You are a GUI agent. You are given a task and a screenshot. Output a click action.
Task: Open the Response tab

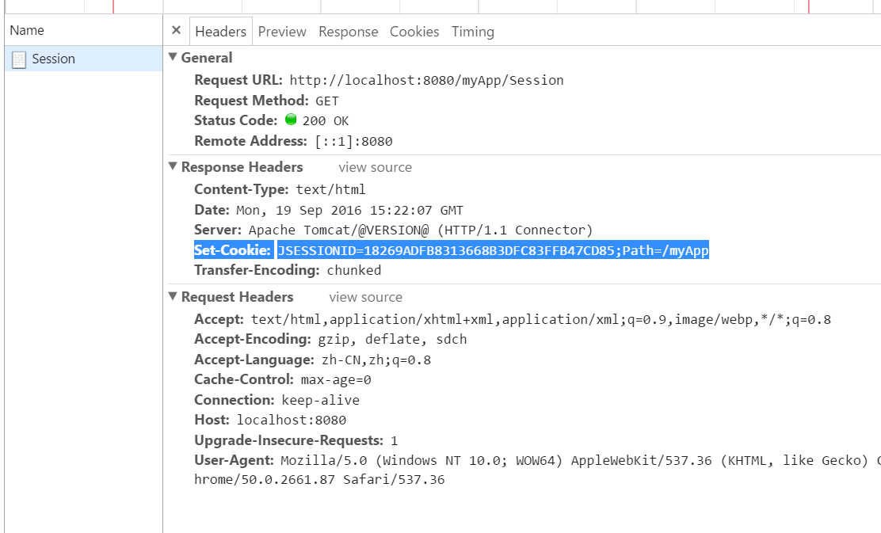[349, 32]
